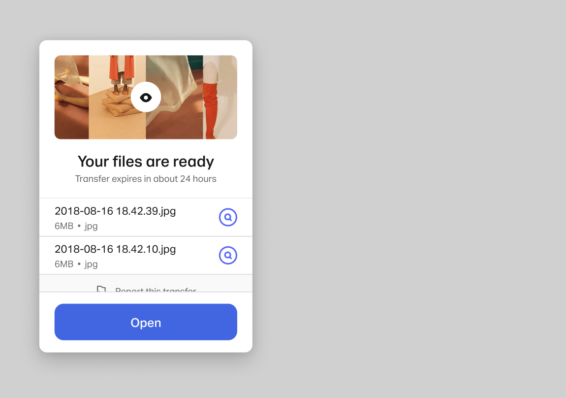Select the 2018-08-16 18.42.39.jpg file name
566x398 pixels.
115,211
